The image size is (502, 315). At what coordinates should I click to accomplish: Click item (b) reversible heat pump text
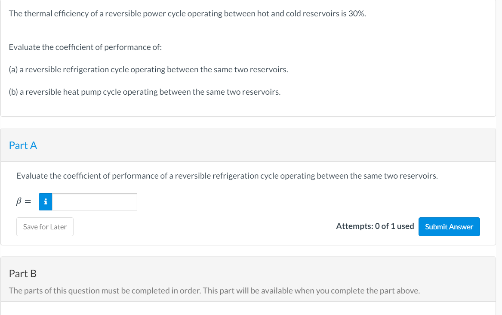pyautogui.click(x=145, y=92)
